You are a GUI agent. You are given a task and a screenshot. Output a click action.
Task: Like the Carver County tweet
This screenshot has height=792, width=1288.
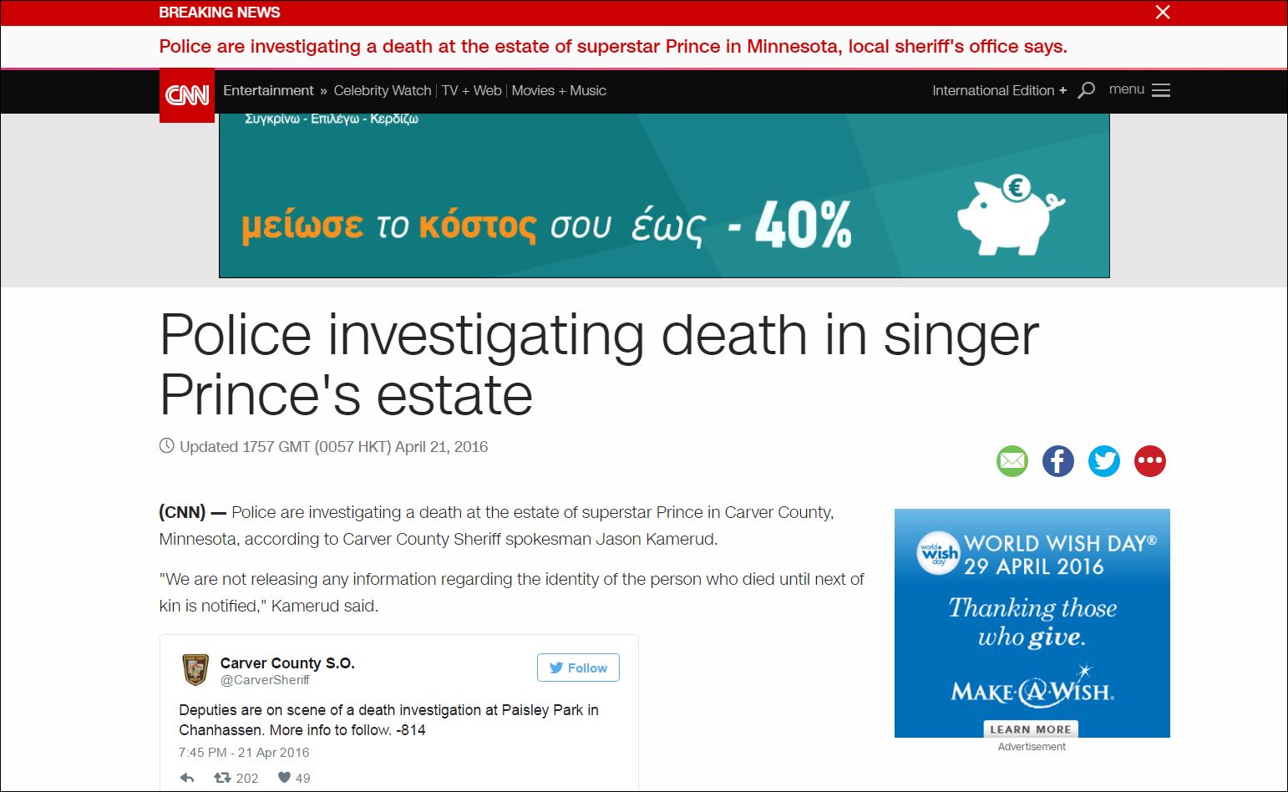pyautogui.click(x=284, y=778)
